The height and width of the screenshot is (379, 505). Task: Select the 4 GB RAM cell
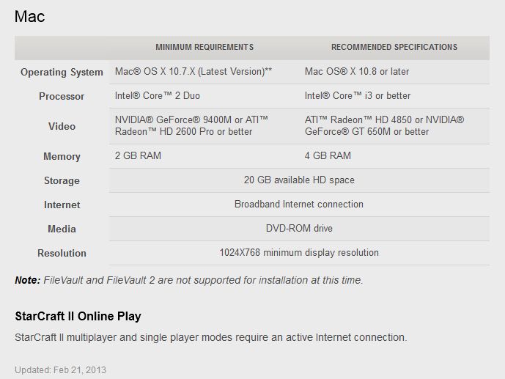(328, 155)
